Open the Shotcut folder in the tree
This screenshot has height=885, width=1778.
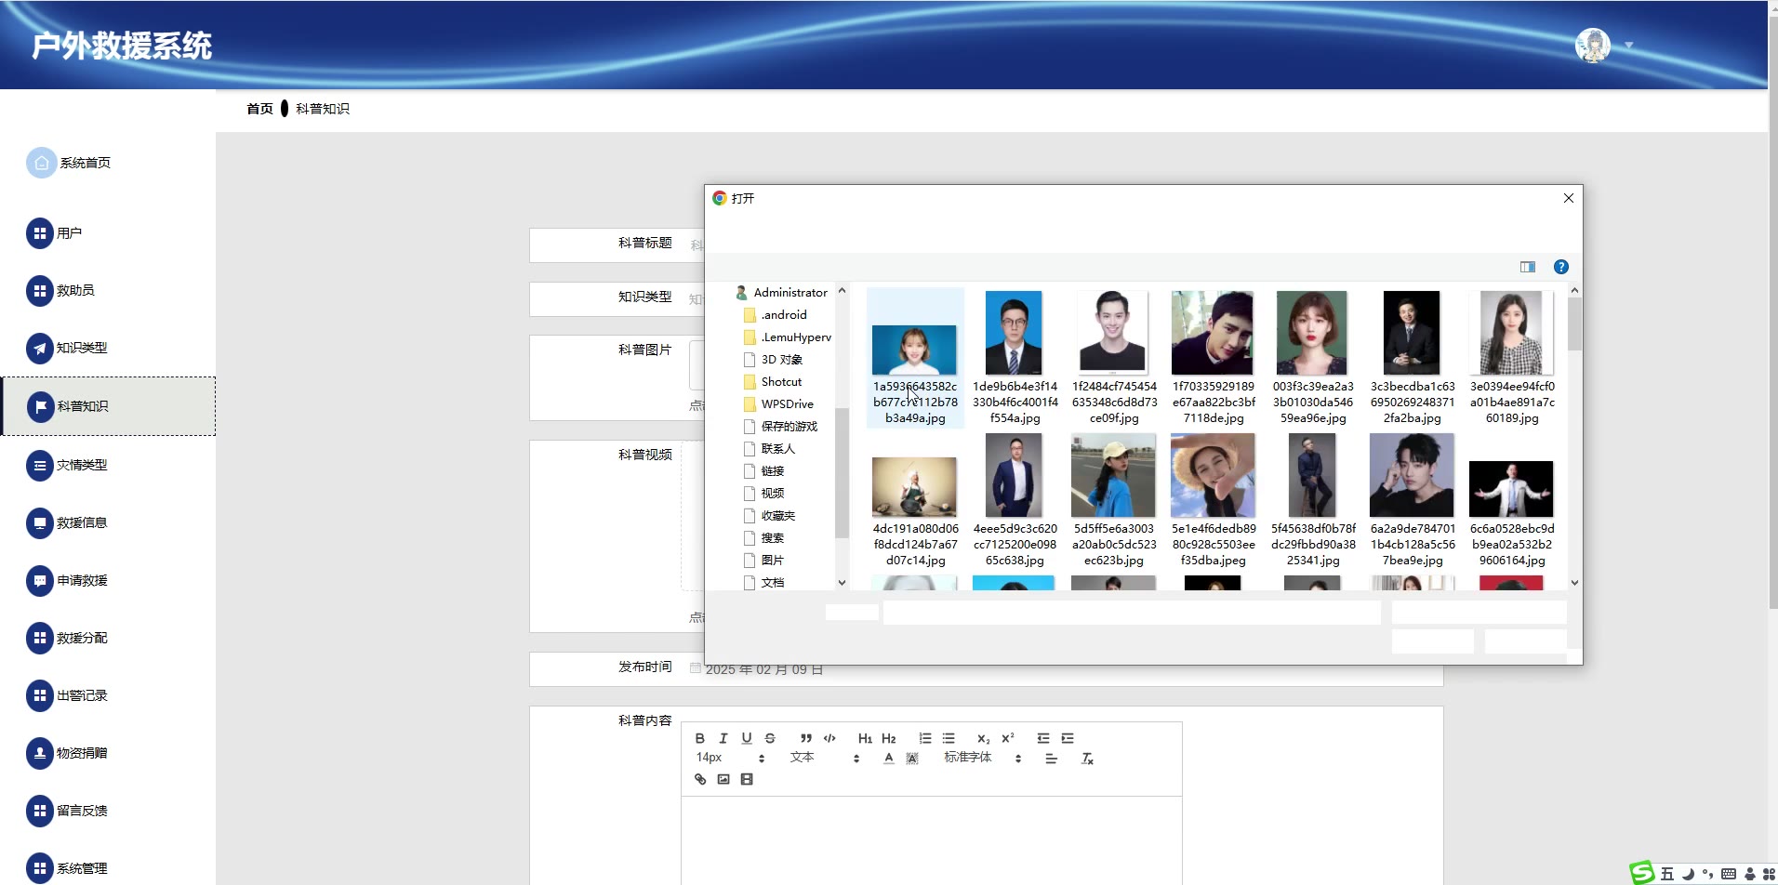pos(781,382)
